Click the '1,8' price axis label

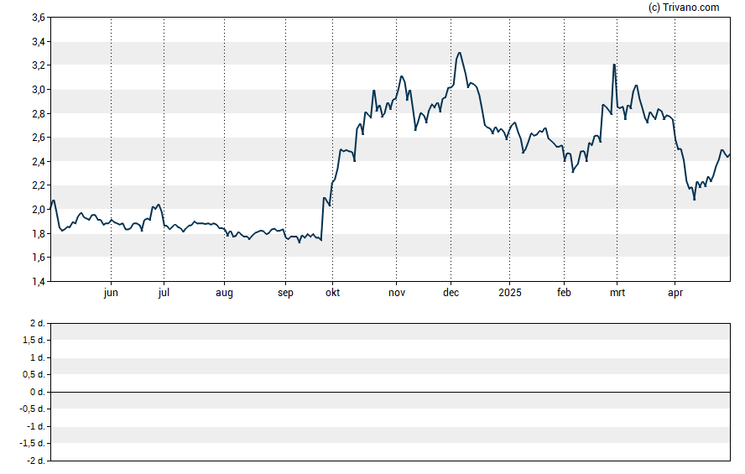39,233
